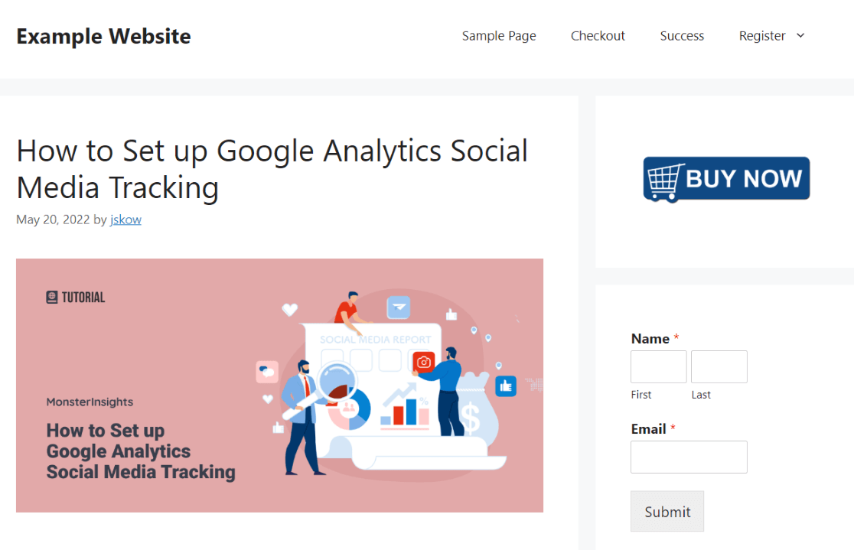Click inside the Email input field
854x550 pixels.
coord(688,457)
